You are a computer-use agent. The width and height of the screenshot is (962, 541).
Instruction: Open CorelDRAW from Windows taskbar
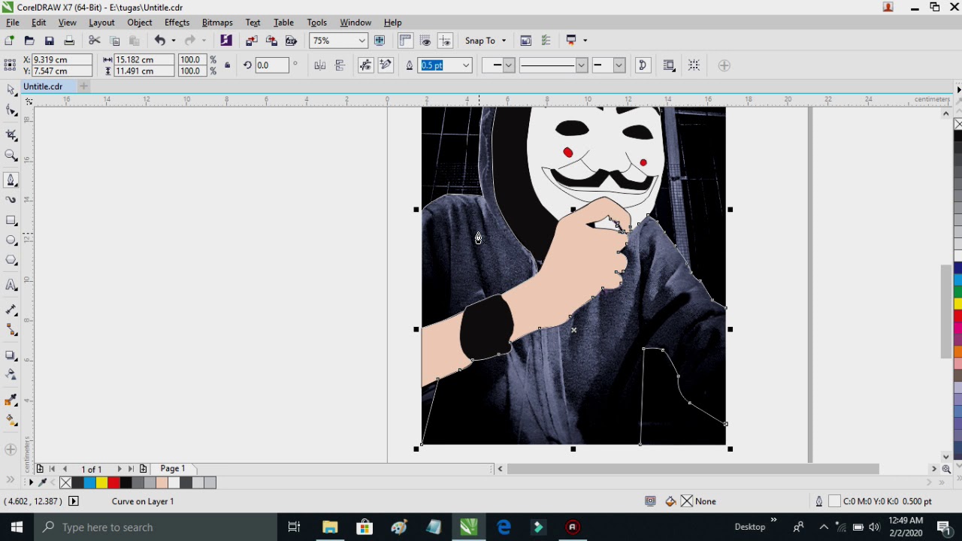point(468,527)
